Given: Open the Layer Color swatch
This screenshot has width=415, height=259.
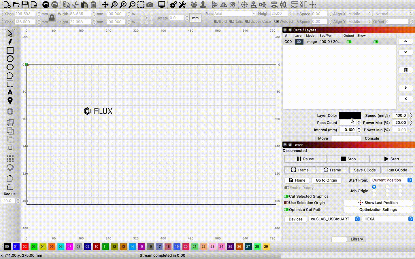Looking at the screenshot, I should 350,115.
